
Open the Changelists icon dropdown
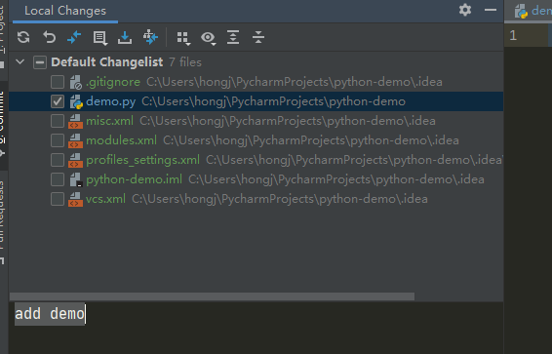100,38
